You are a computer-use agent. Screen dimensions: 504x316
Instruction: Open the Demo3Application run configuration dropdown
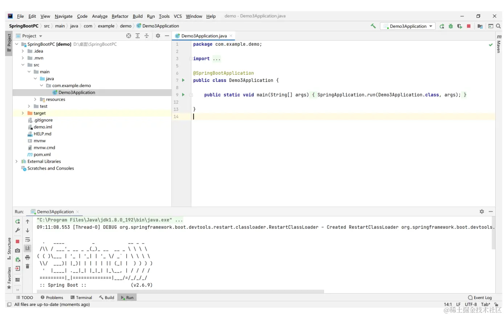[x=407, y=26]
